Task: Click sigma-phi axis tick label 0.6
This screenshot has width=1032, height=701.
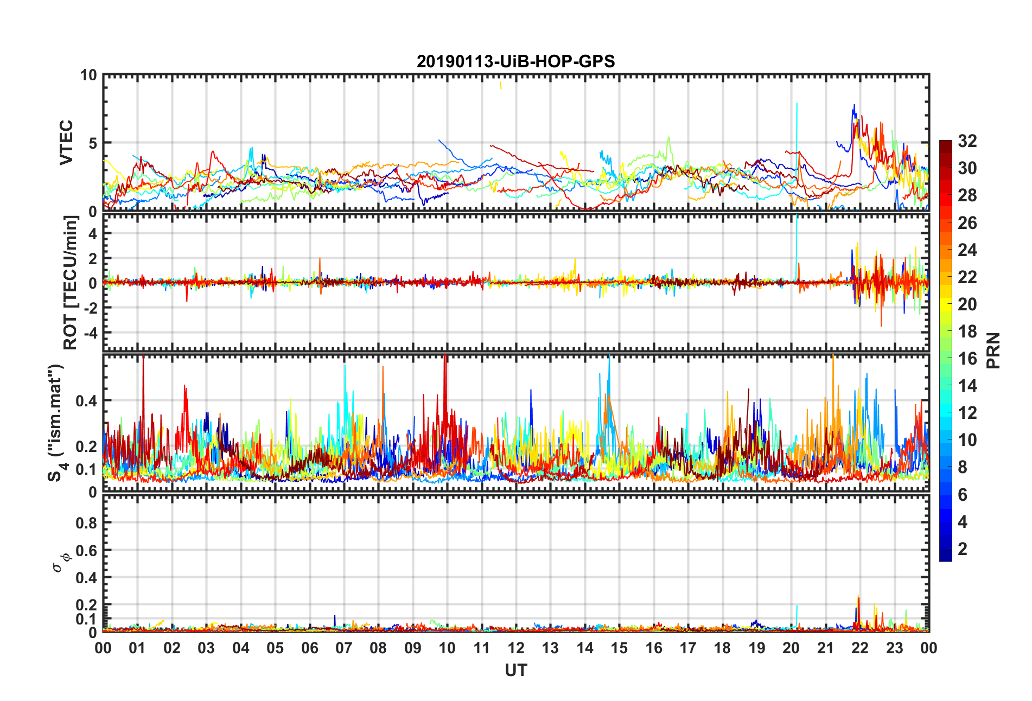Action: (87, 550)
